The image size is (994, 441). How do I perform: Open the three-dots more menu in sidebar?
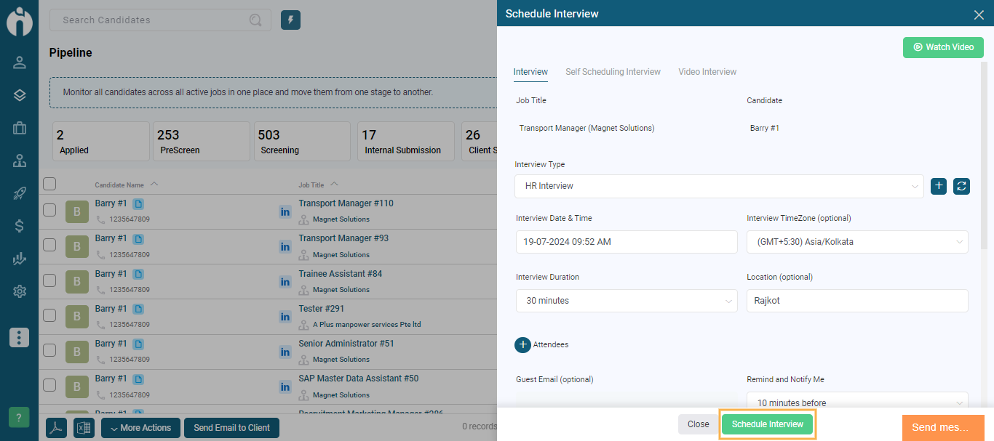[x=20, y=337]
